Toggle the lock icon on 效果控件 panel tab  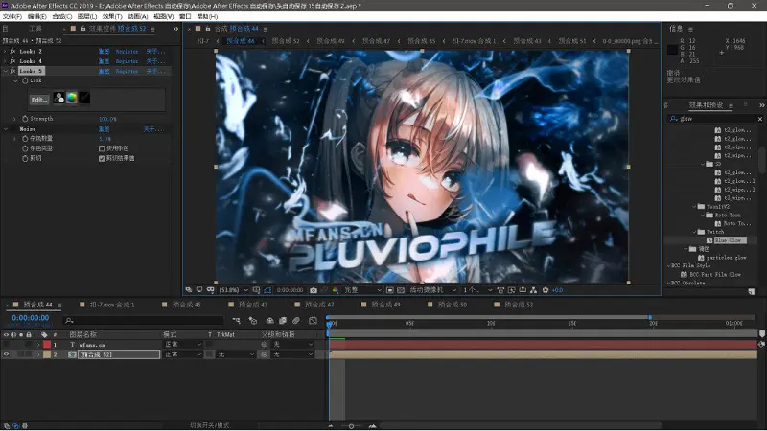pos(83,29)
